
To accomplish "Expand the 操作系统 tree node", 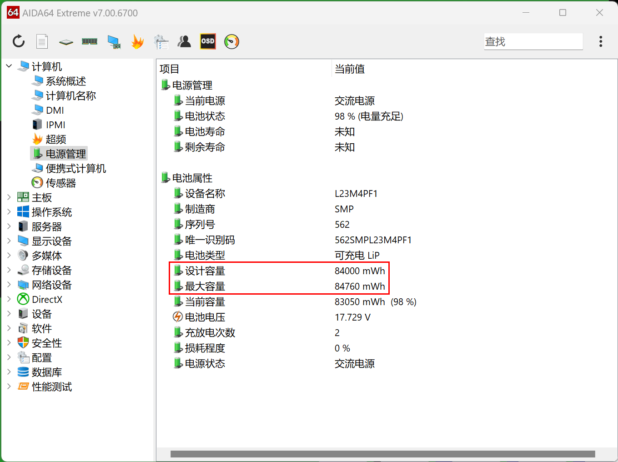I will (9, 212).
